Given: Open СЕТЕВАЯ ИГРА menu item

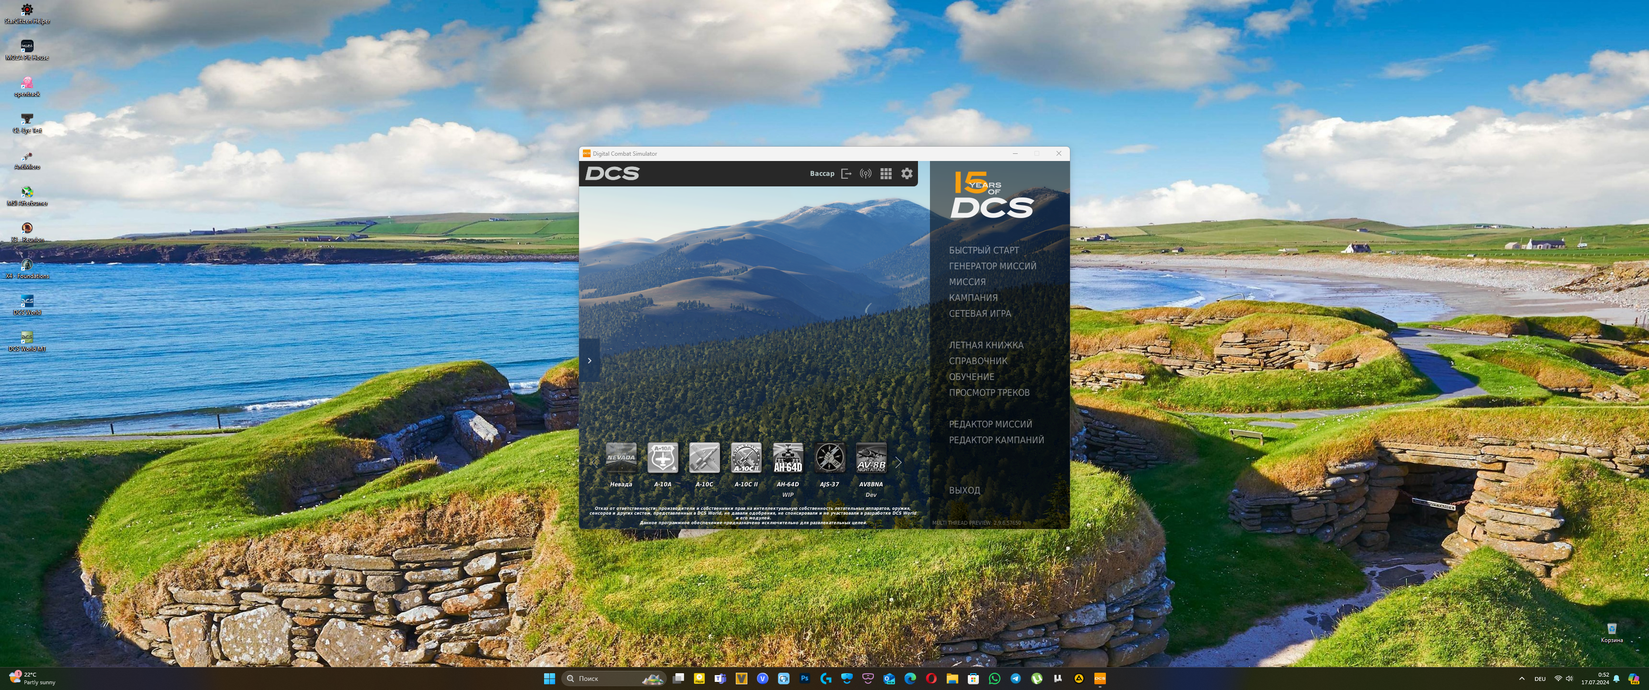Looking at the screenshot, I should pos(980,314).
